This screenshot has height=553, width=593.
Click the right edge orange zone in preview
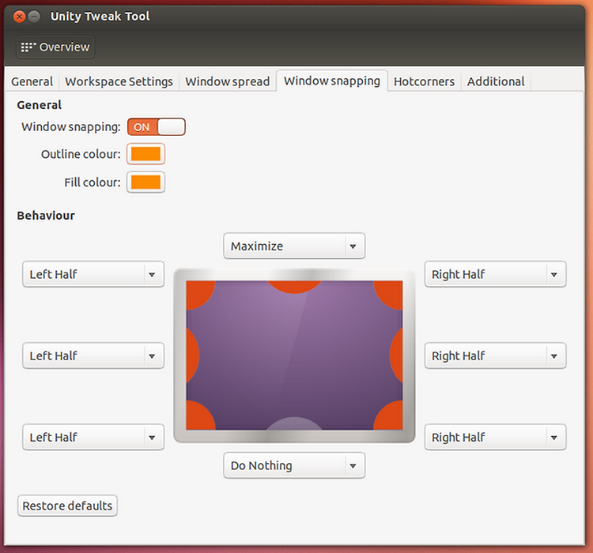[397, 355]
